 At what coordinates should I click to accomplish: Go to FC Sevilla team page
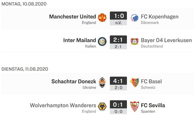coord(153,105)
